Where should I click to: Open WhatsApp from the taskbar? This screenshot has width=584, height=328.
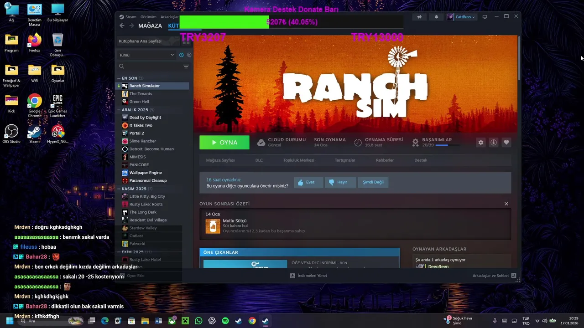pyautogui.click(x=198, y=321)
